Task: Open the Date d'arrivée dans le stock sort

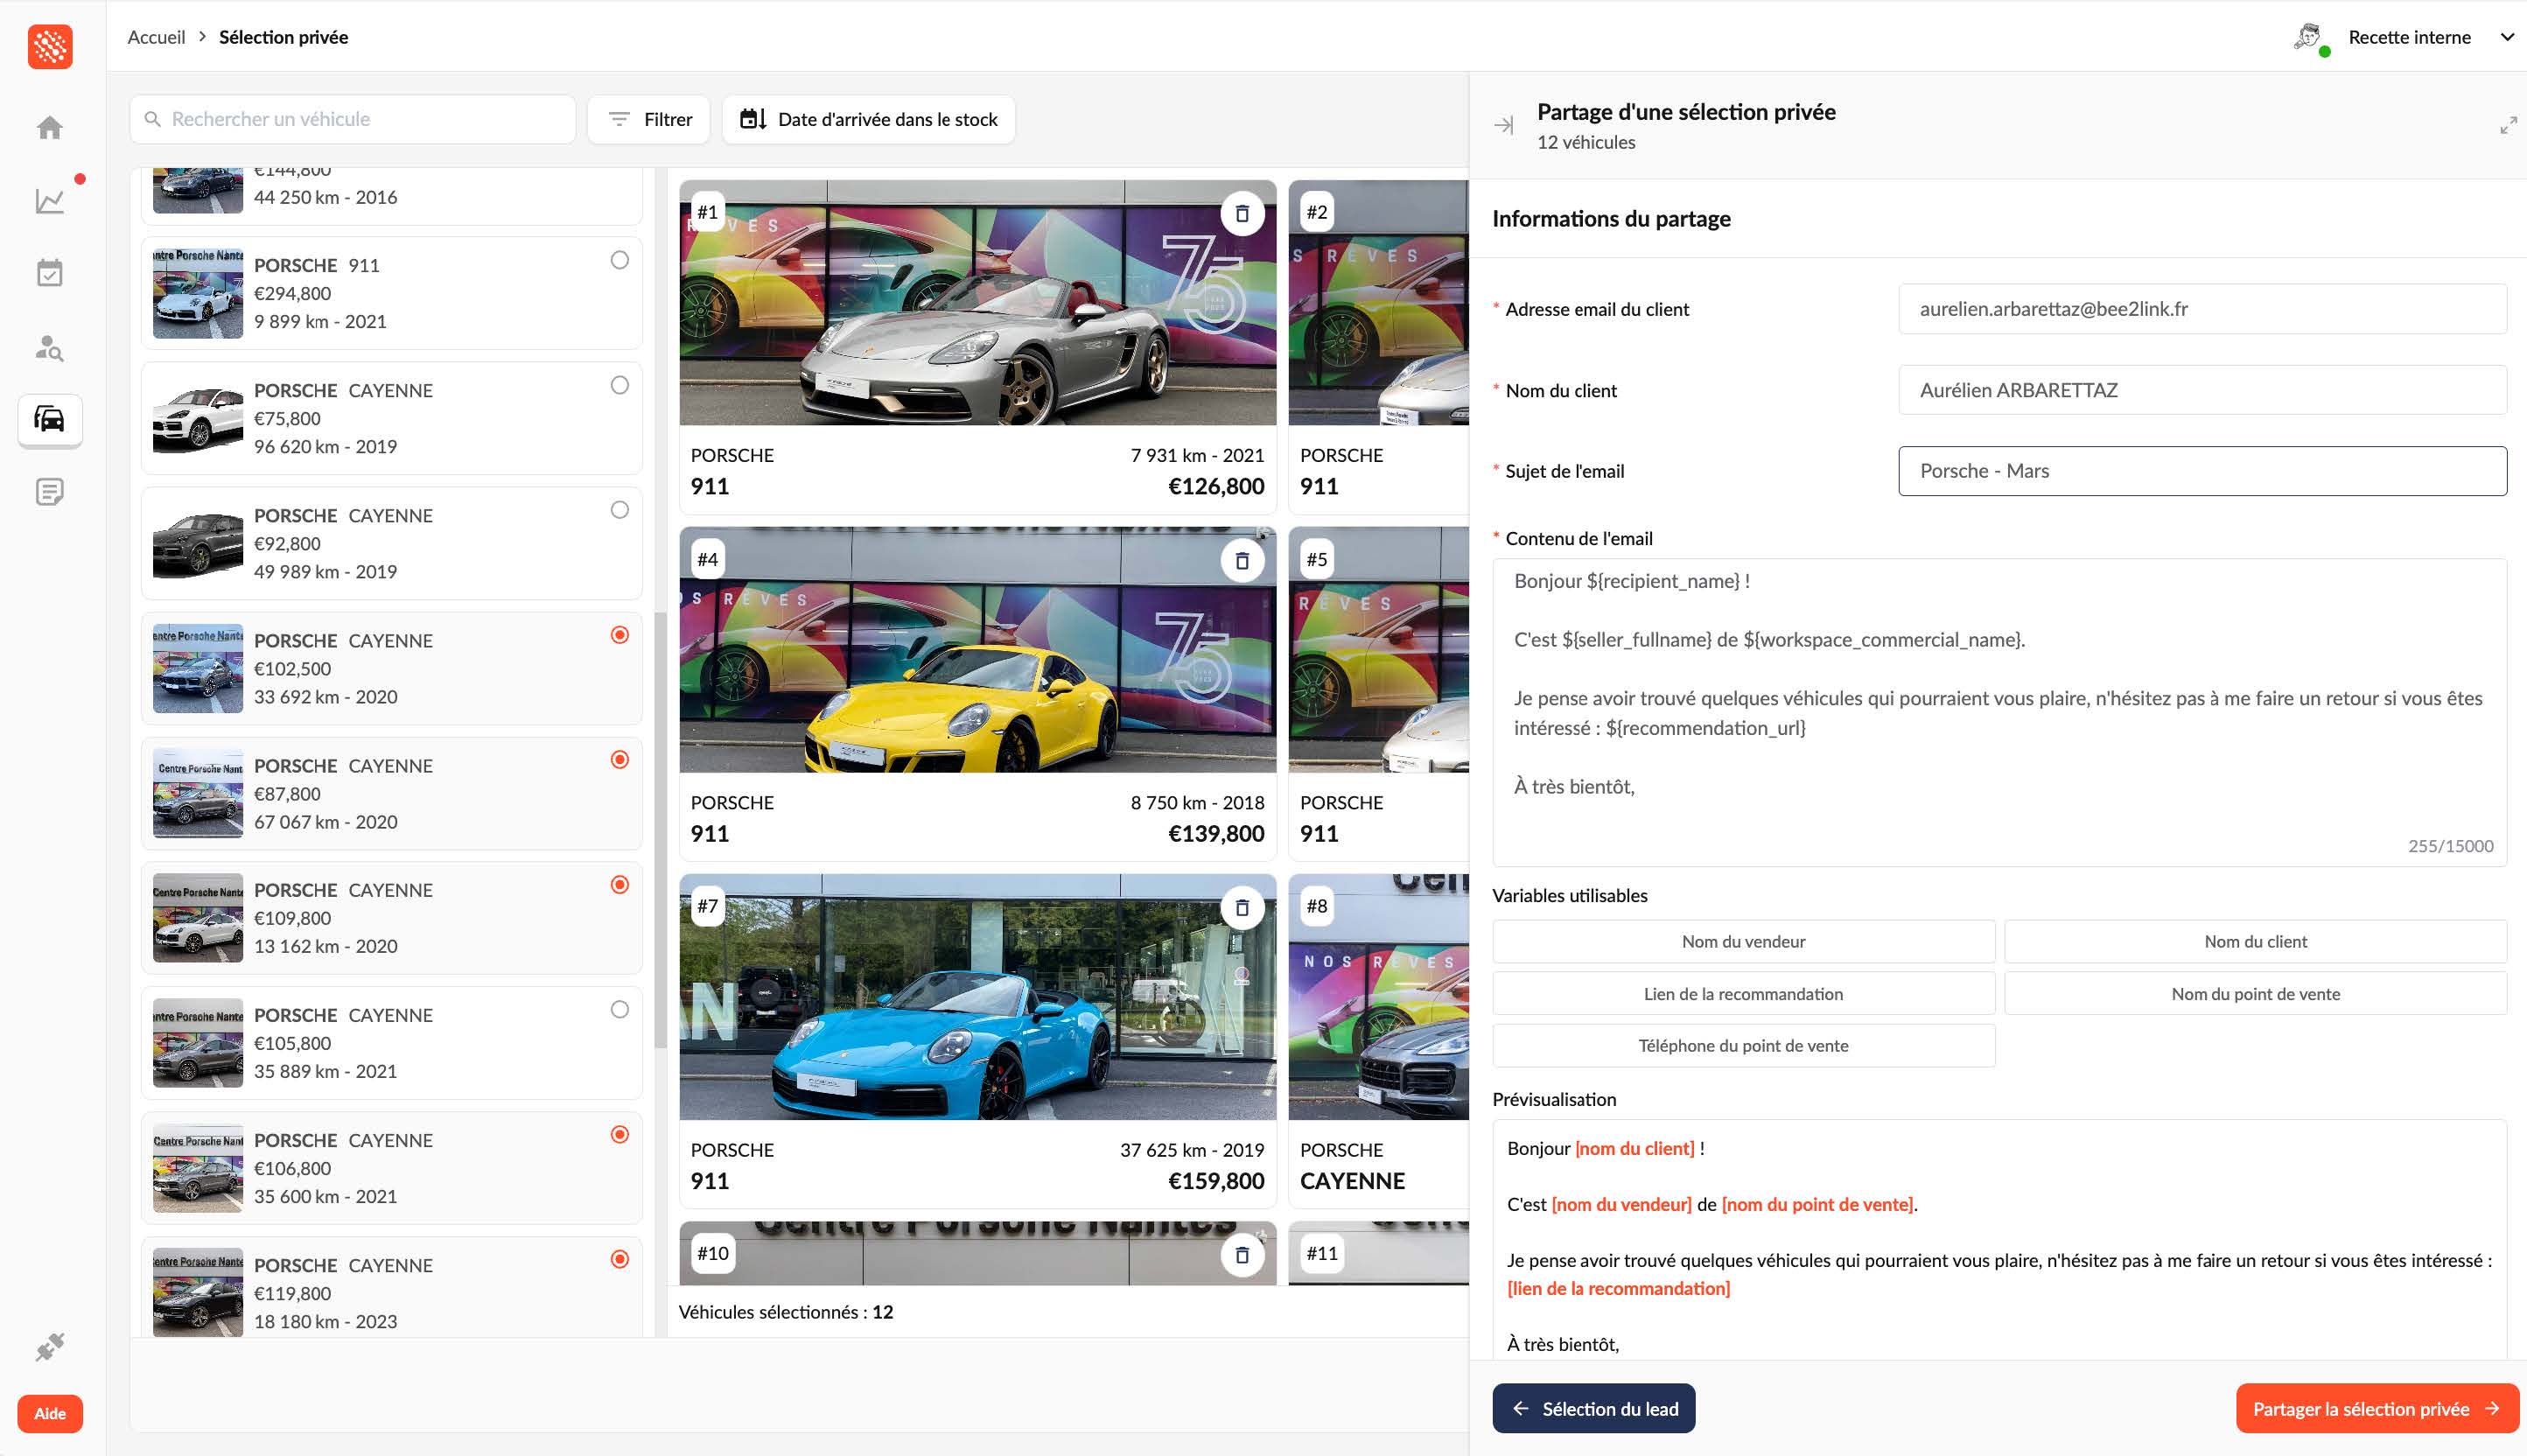Action: (x=868, y=119)
